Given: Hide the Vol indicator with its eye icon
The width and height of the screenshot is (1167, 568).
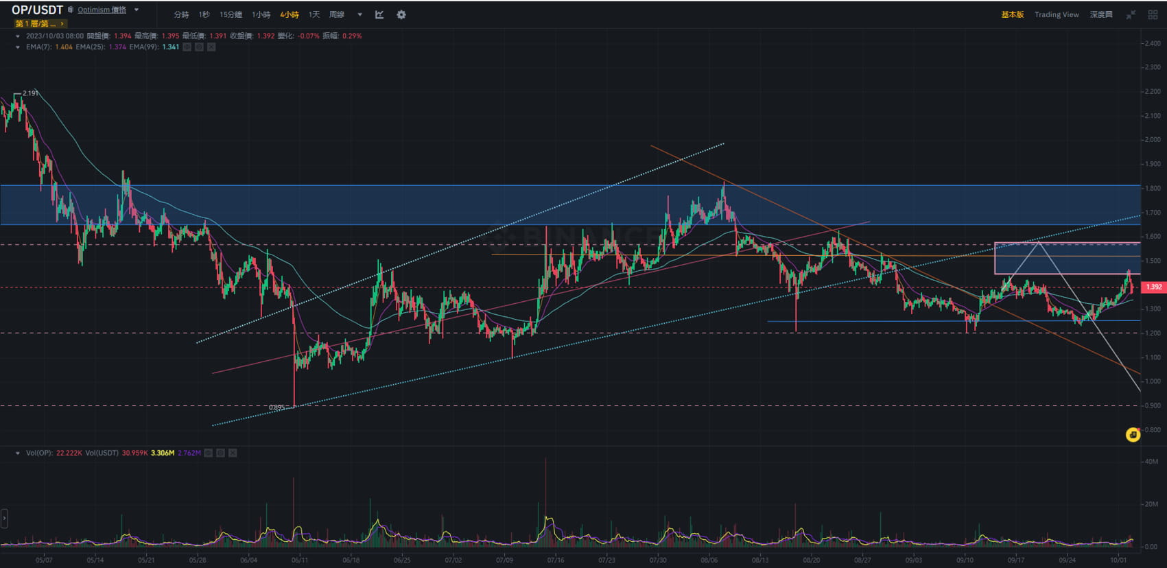Looking at the screenshot, I should (208, 453).
